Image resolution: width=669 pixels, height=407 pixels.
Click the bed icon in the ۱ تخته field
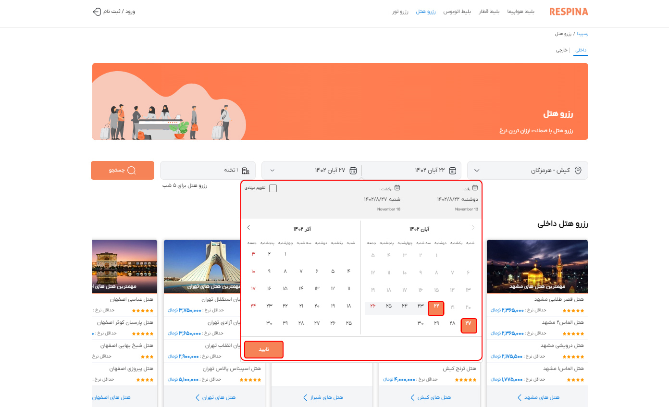(x=246, y=171)
